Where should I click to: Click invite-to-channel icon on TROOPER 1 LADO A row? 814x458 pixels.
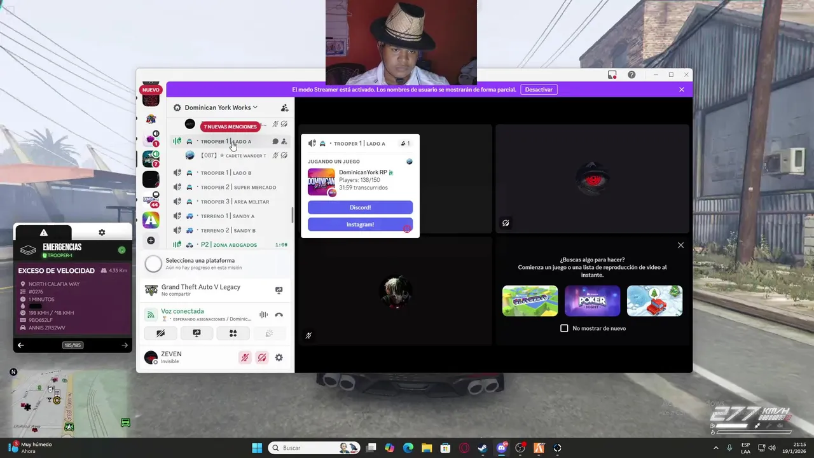(x=284, y=141)
